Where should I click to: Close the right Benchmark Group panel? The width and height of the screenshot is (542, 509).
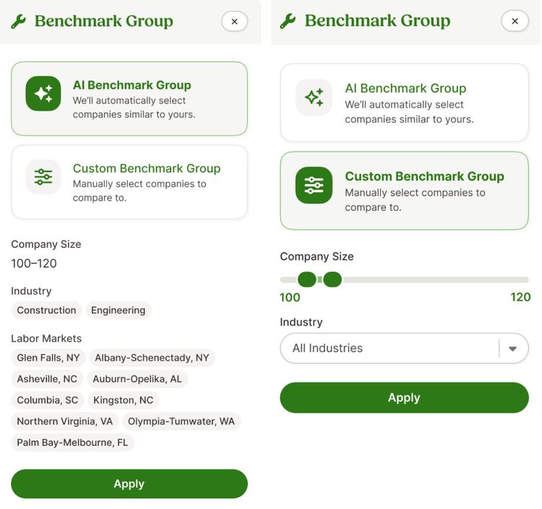click(515, 21)
